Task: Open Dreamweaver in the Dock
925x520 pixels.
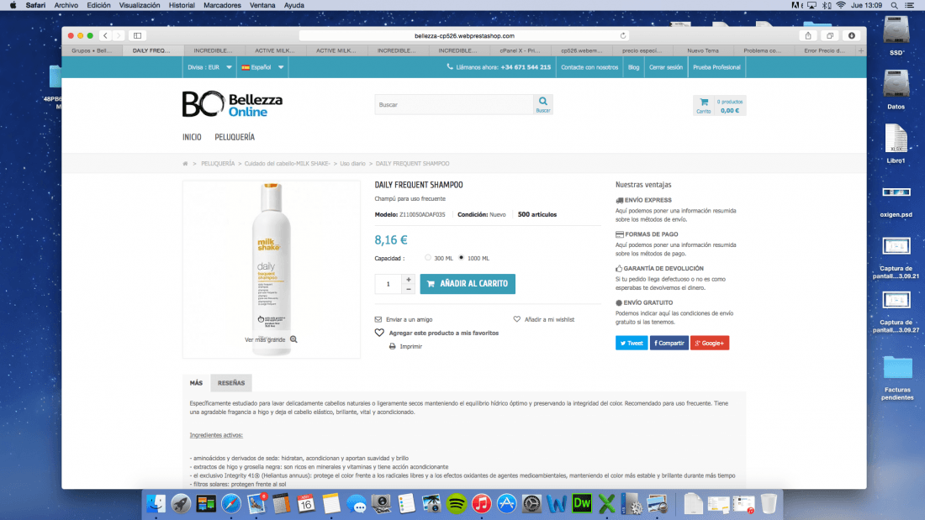Action: 582,503
